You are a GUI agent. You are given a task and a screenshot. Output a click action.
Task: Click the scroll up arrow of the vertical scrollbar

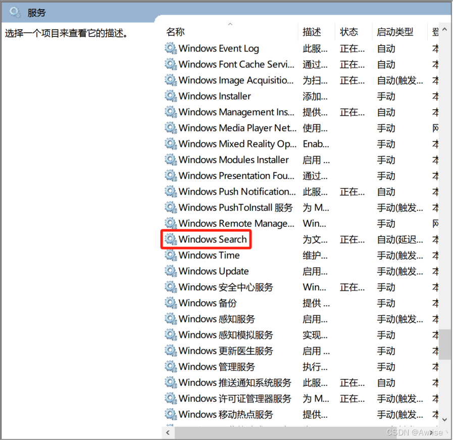pos(444,29)
